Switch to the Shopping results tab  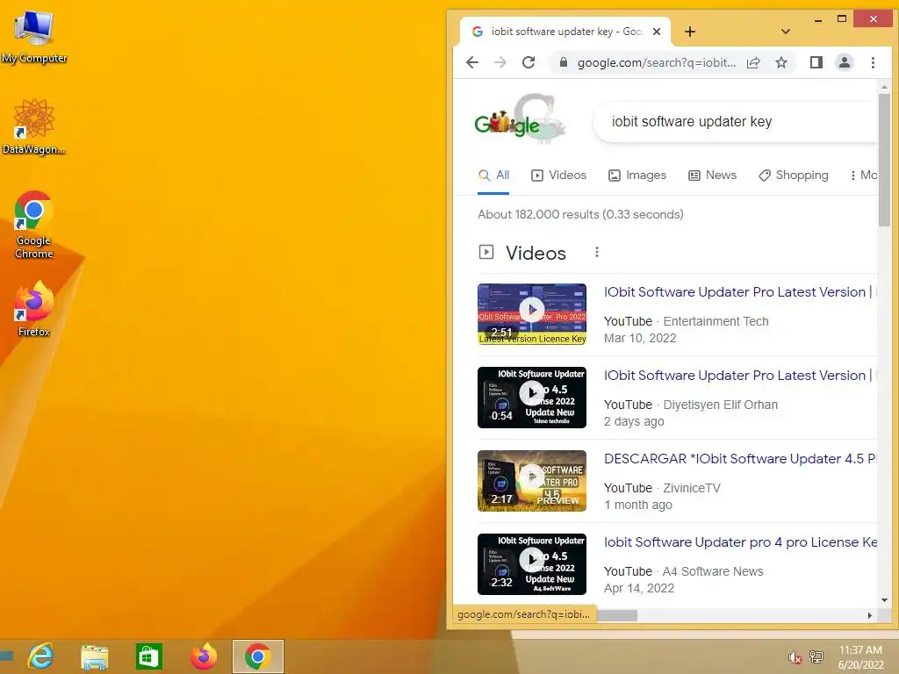click(794, 176)
